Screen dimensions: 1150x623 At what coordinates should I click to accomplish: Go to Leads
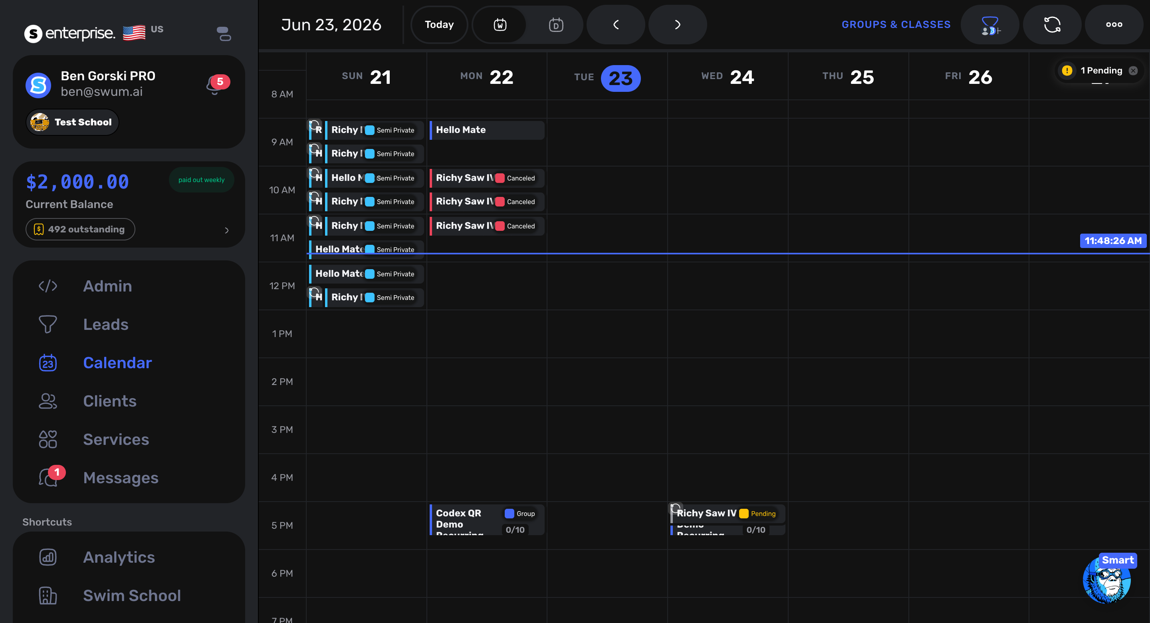[x=105, y=324]
